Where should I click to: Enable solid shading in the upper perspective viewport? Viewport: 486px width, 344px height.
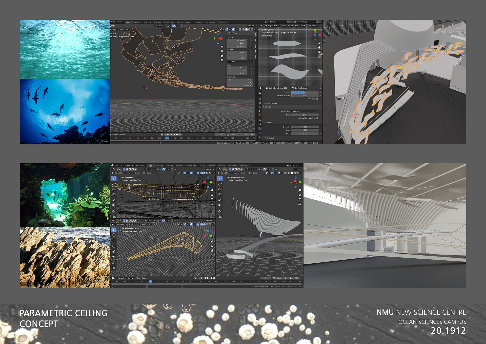[x=246, y=29]
